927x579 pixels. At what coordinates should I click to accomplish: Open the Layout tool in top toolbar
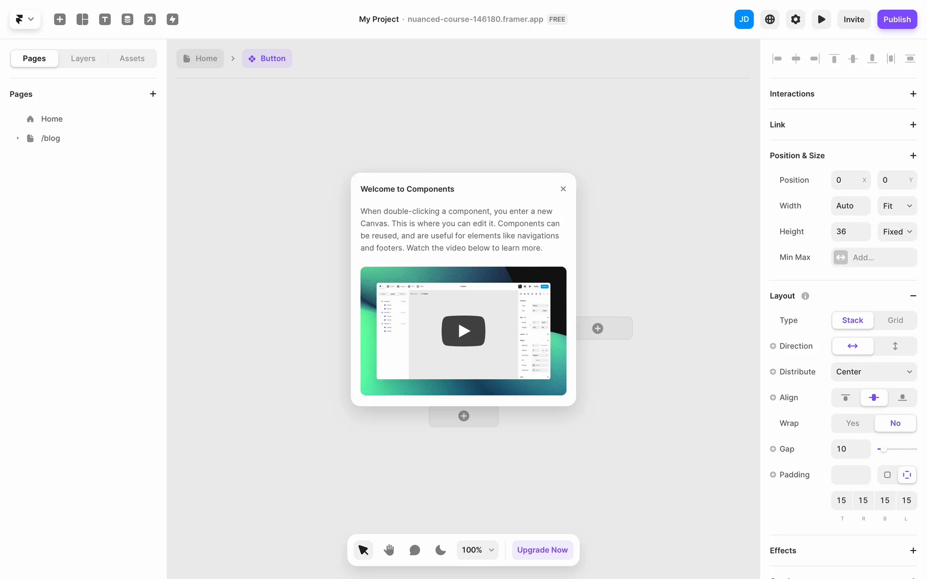[83, 19]
